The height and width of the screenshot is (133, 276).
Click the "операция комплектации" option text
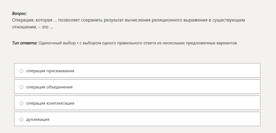50,103
